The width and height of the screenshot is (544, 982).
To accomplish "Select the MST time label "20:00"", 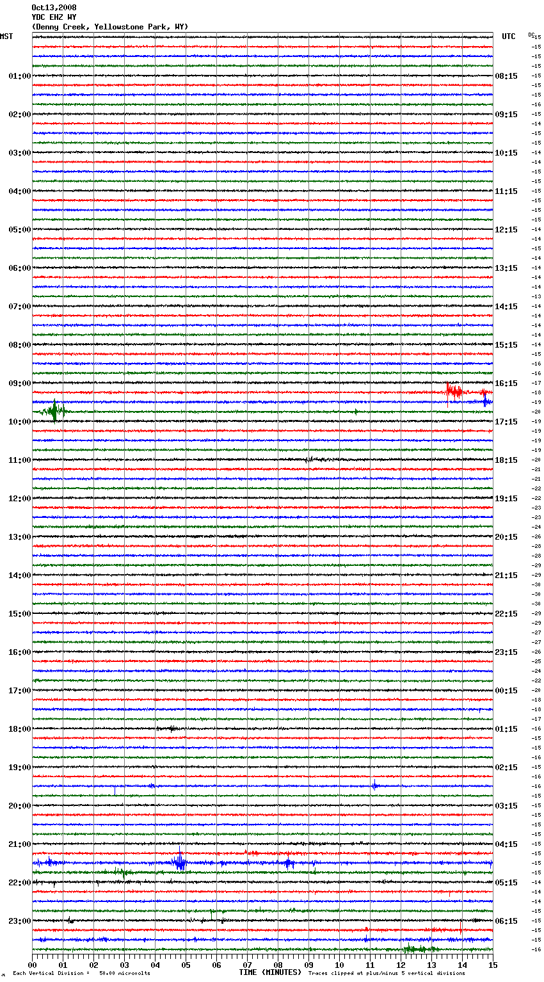I will tap(20, 806).
